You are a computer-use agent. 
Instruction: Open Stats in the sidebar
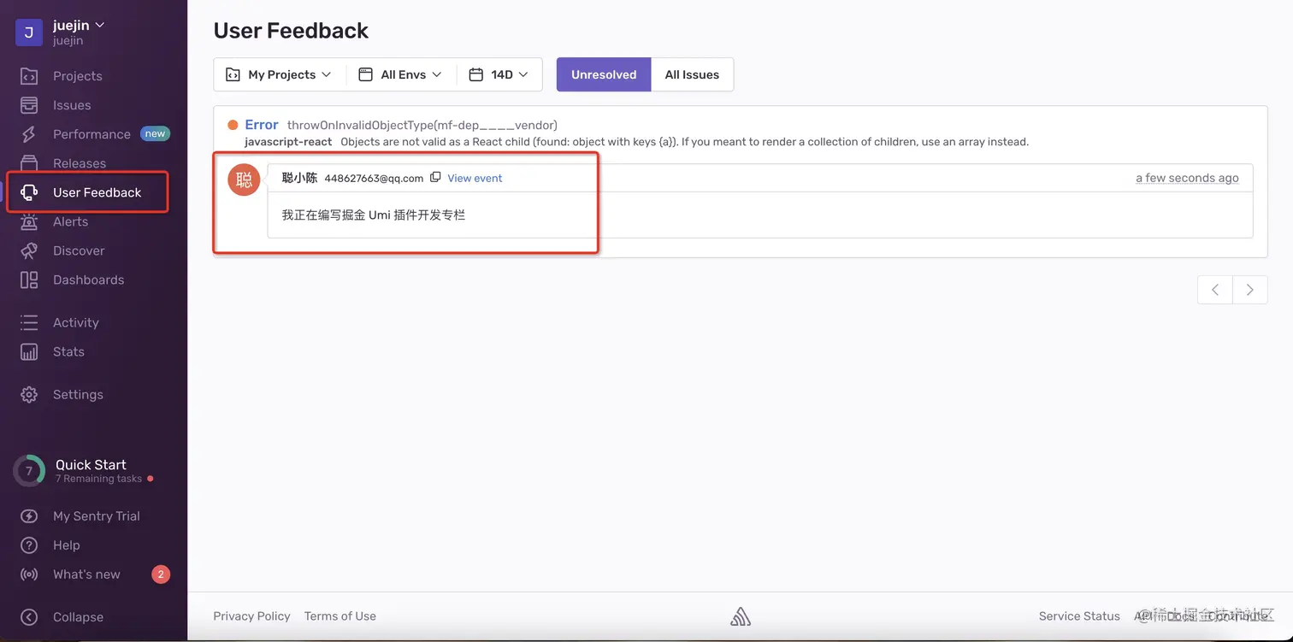[x=68, y=351]
